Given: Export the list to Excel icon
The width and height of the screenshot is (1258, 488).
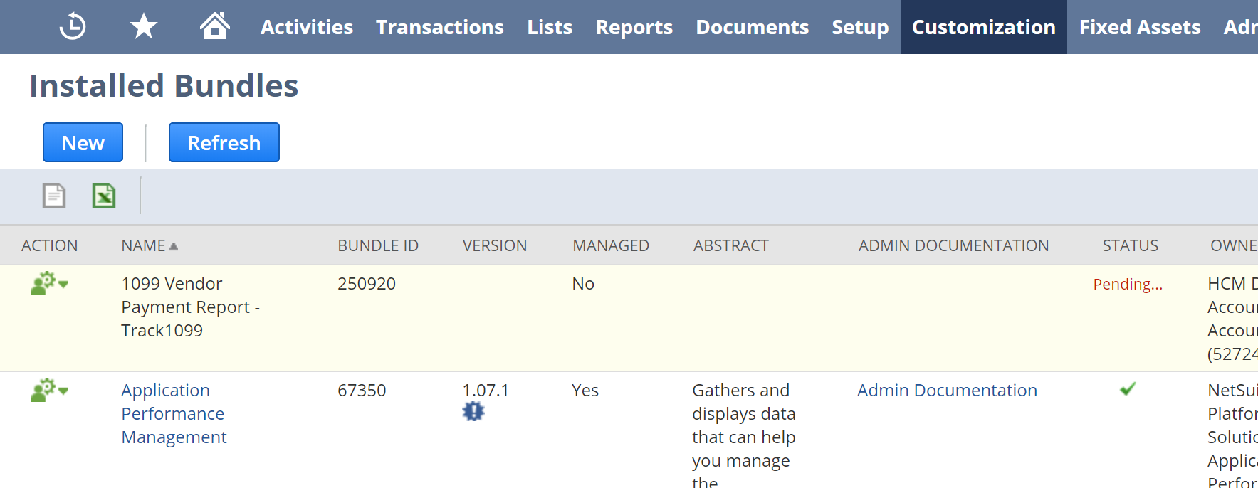Looking at the screenshot, I should coord(104,196).
